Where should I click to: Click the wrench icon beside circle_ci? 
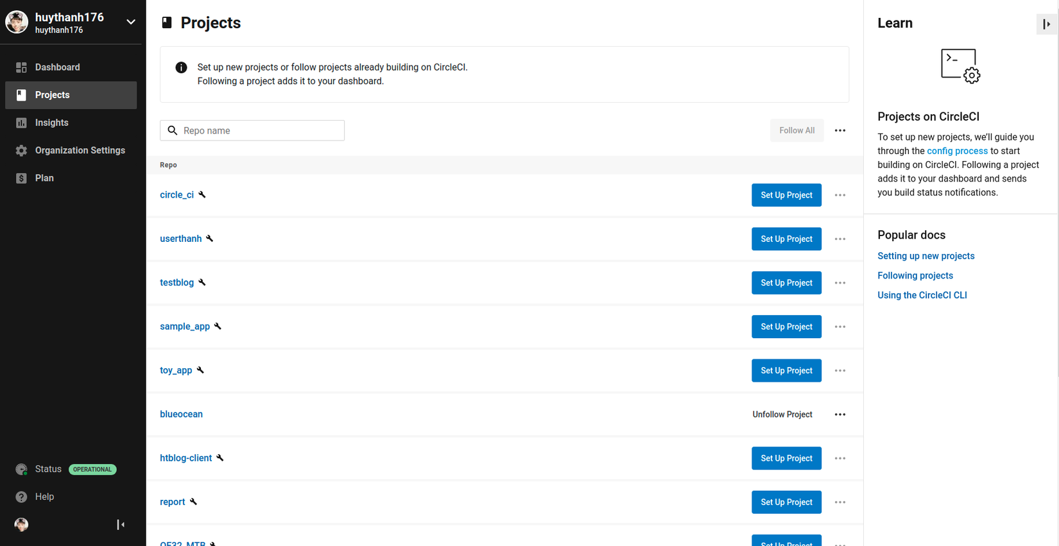point(202,195)
